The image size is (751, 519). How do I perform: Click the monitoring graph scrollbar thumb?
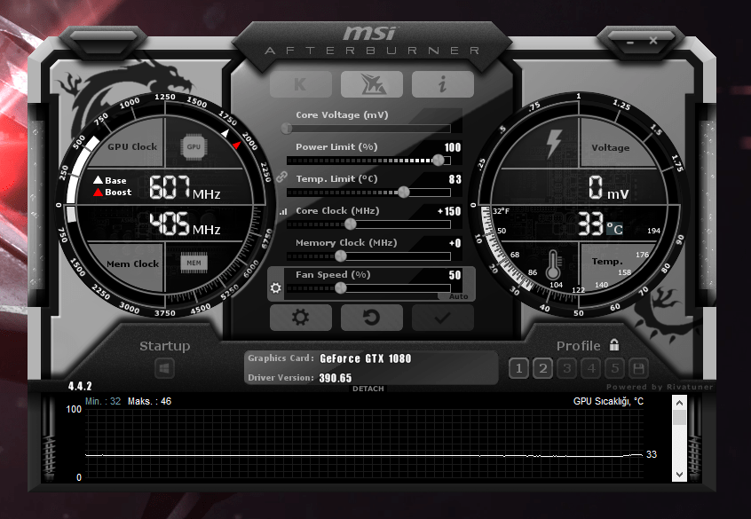679,418
